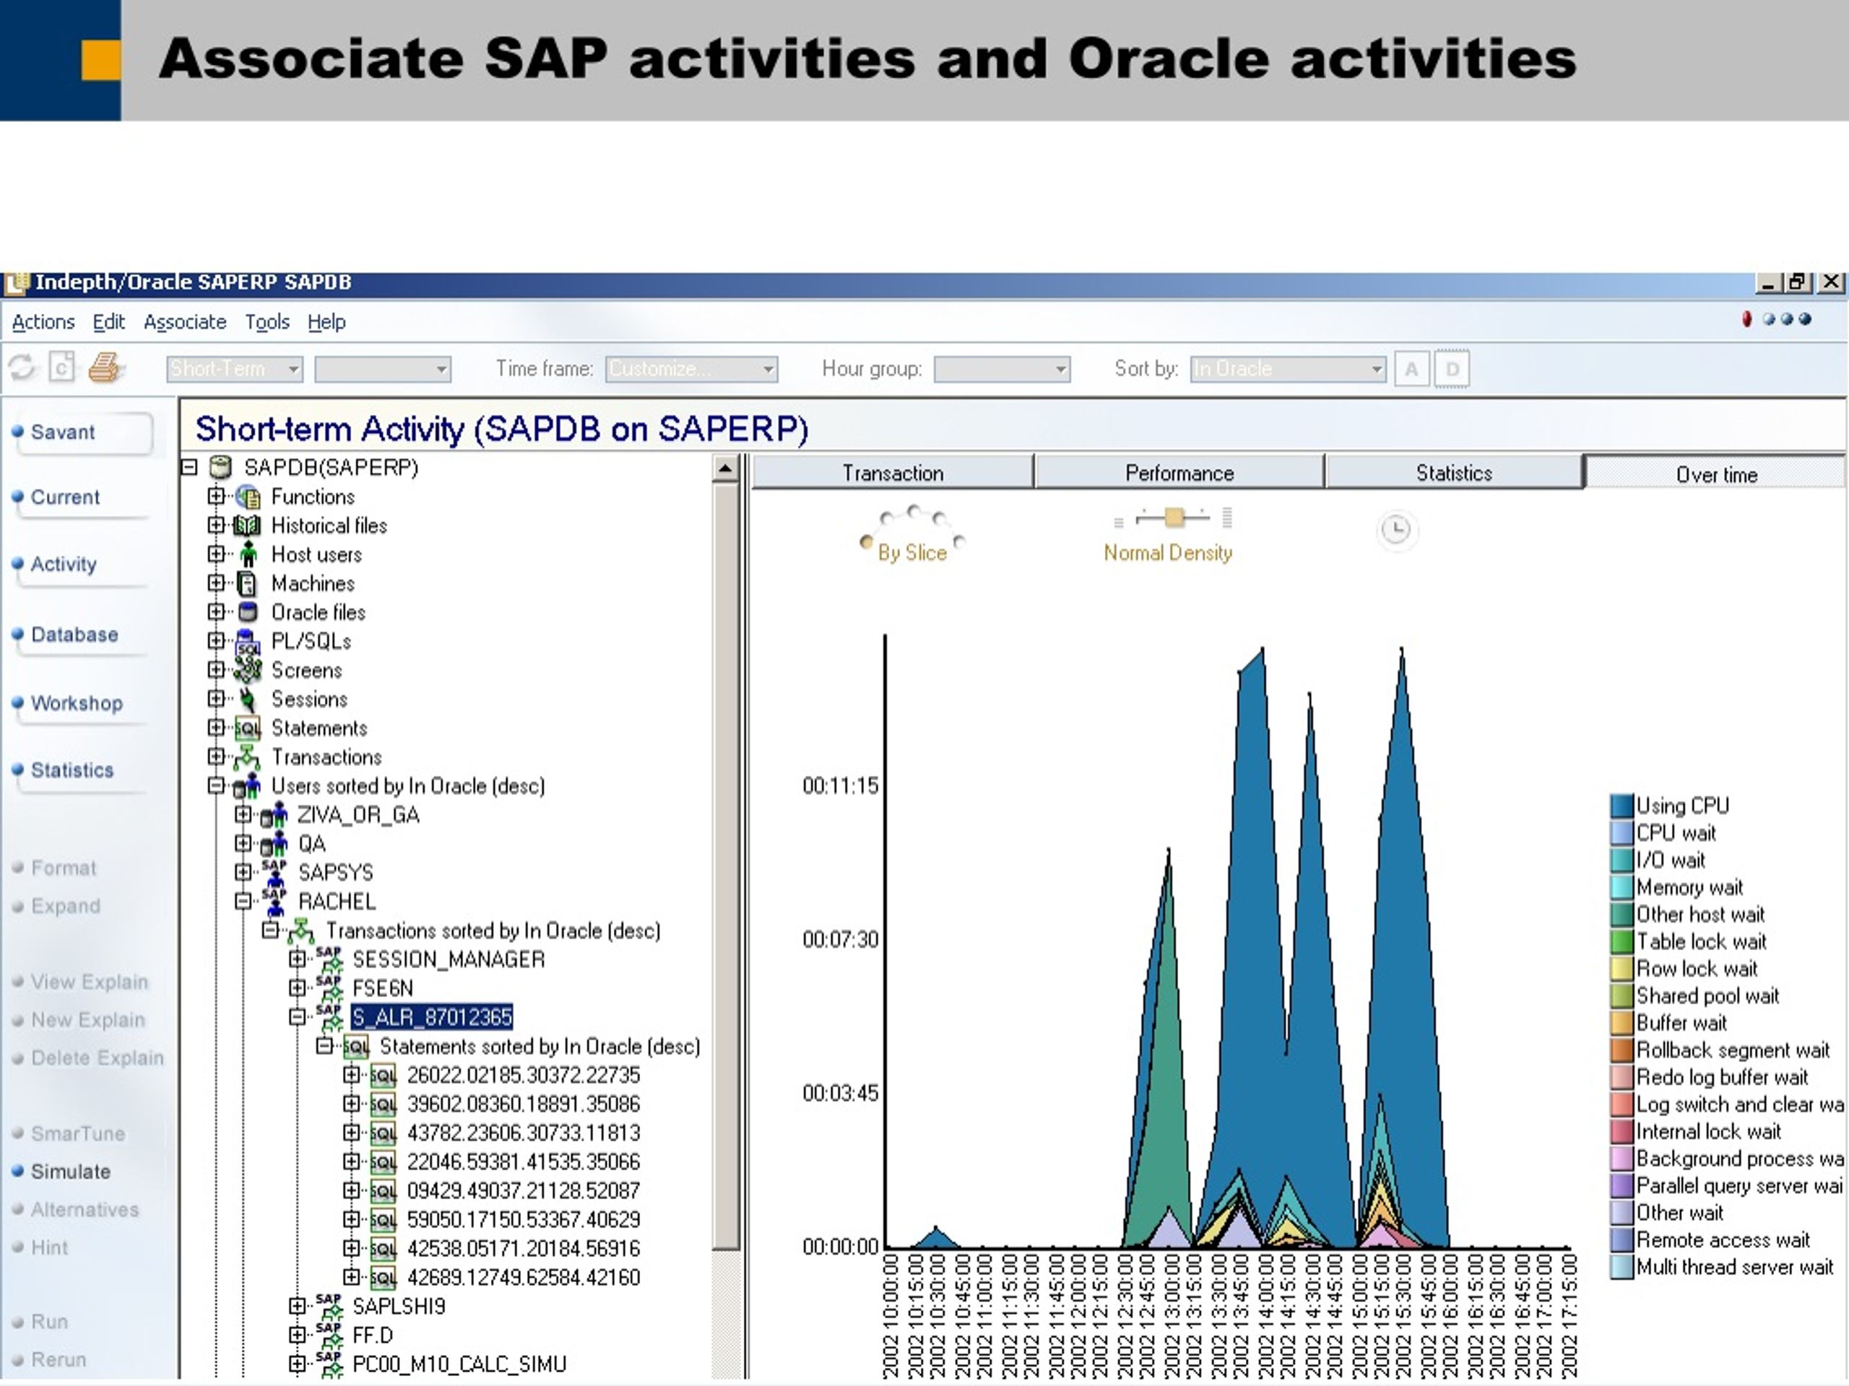The image size is (1849, 1386).
Task: Switch to the Performance tab
Action: click(x=1179, y=473)
